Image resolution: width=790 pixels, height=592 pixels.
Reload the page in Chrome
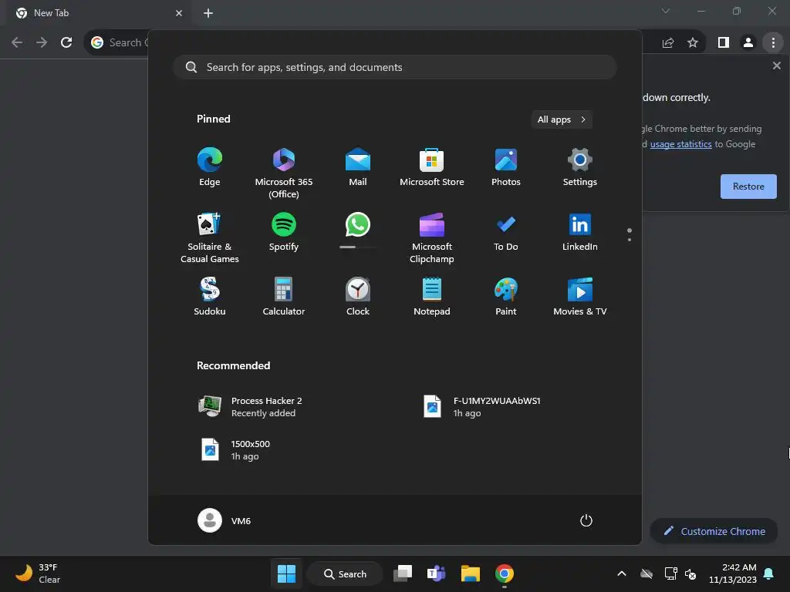(x=66, y=43)
